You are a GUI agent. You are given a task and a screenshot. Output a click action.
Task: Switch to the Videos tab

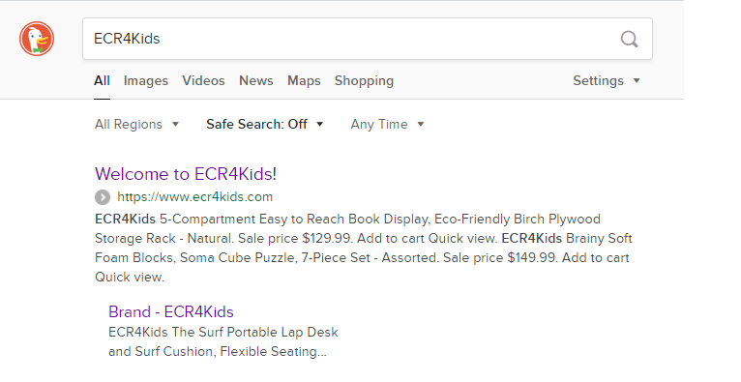204,80
